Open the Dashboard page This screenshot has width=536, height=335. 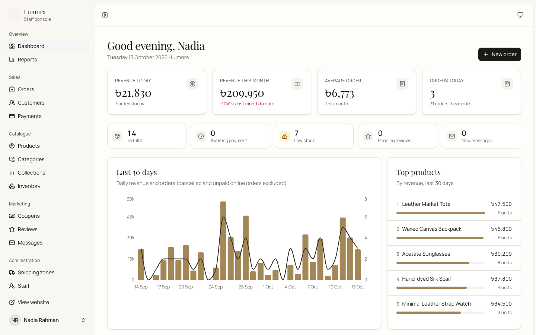(x=48, y=46)
